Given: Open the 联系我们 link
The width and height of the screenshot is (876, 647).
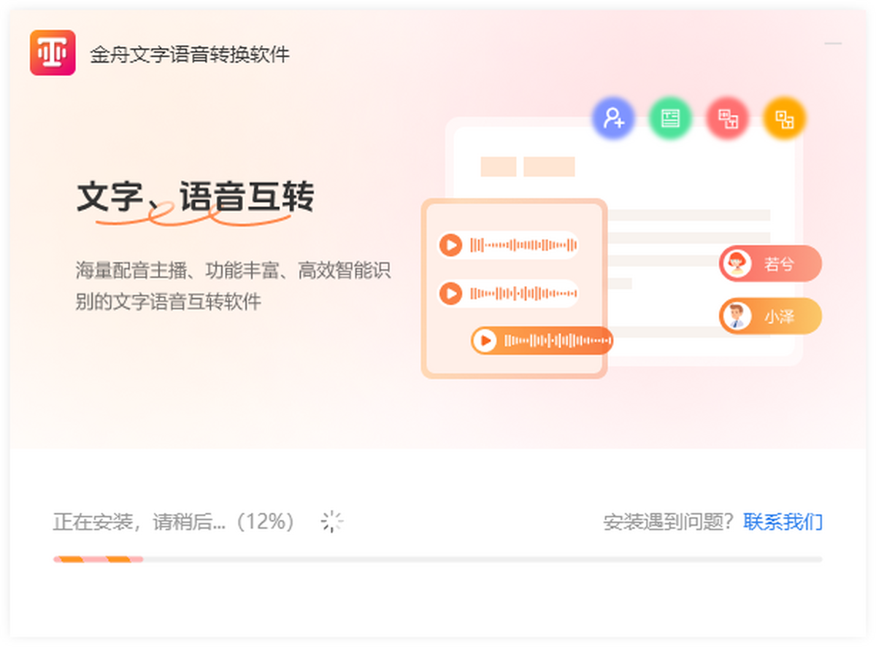Looking at the screenshot, I should click(x=783, y=522).
